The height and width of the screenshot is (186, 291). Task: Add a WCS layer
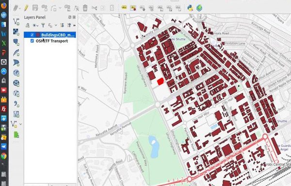click(x=16, y=83)
